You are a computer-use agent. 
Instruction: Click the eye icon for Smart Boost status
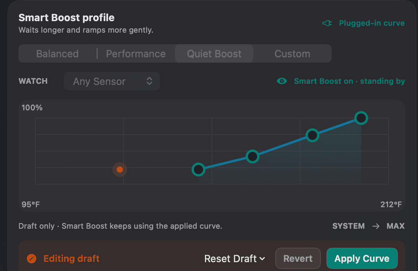coord(282,81)
